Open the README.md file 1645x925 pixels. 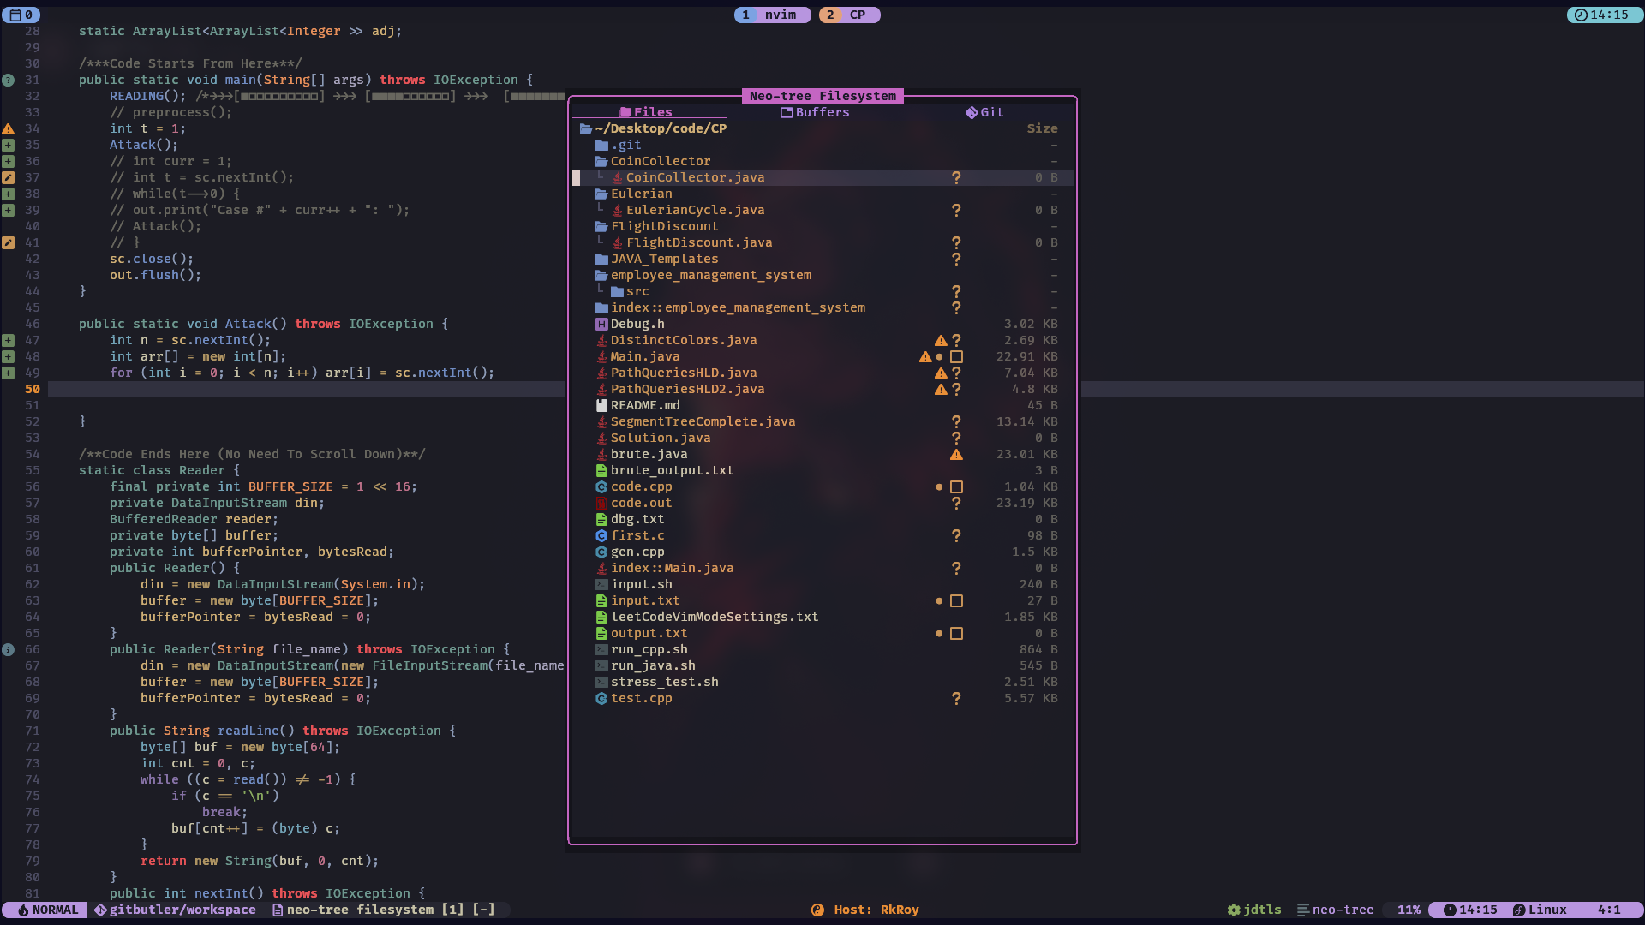pyautogui.click(x=644, y=406)
